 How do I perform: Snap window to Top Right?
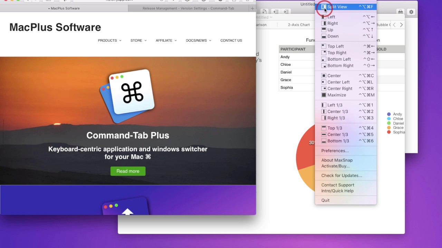(x=346, y=53)
